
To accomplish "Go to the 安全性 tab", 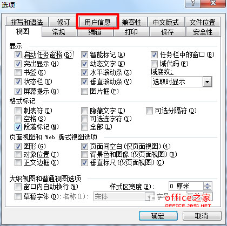I will tap(203, 32).
